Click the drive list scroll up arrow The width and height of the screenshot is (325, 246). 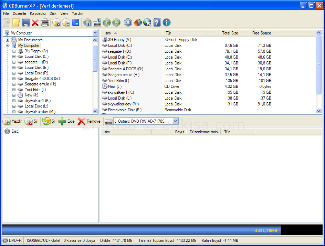pyautogui.click(x=319, y=33)
